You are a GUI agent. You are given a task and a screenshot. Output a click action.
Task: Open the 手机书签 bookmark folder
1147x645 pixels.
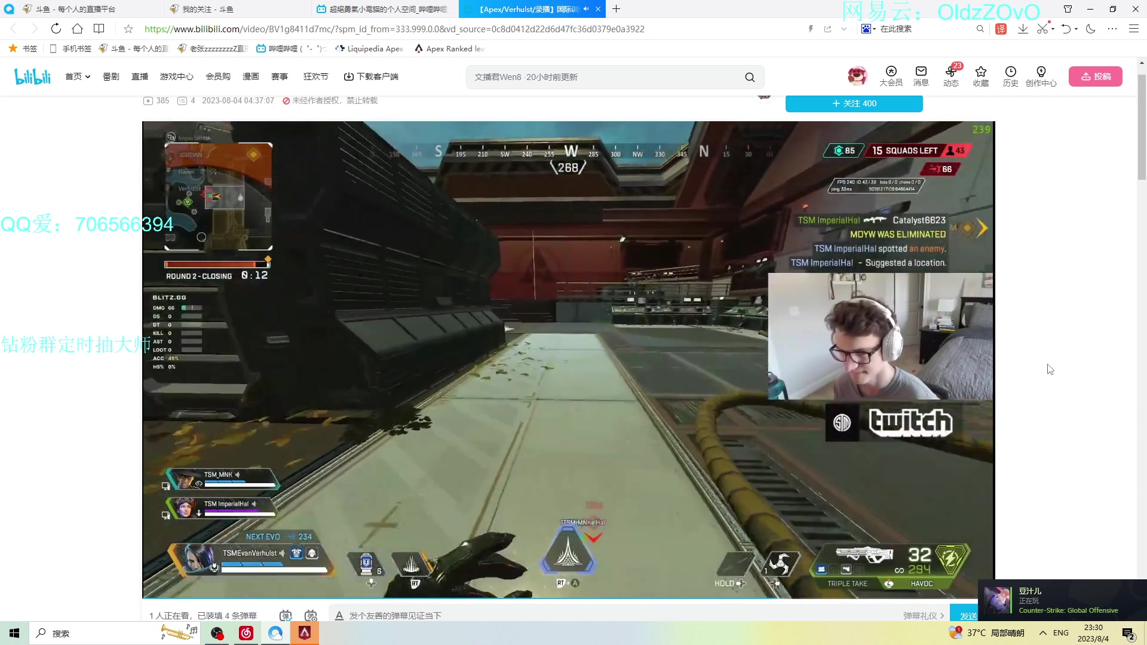coord(70,48)
